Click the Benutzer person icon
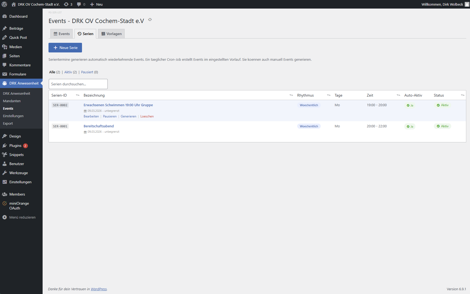 5,164
